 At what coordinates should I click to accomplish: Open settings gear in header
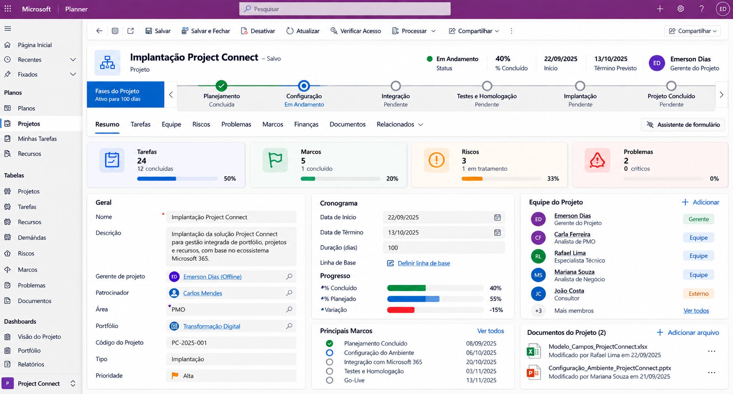point(681,9)
